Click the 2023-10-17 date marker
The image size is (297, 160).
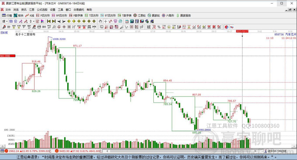pos(242,31)
